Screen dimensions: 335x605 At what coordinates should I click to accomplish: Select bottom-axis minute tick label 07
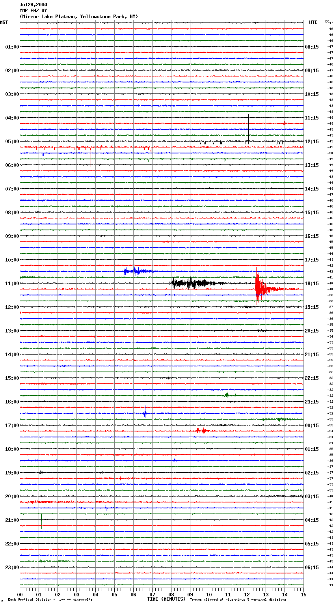point(152,594)
